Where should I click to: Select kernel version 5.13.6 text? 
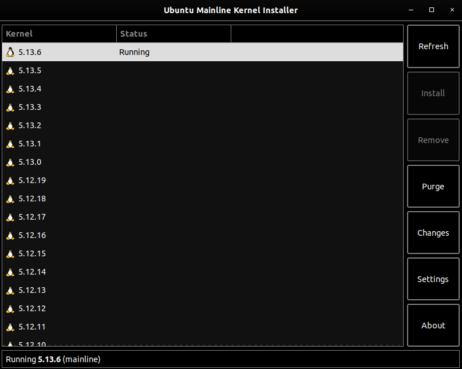(x=30, y=52)
